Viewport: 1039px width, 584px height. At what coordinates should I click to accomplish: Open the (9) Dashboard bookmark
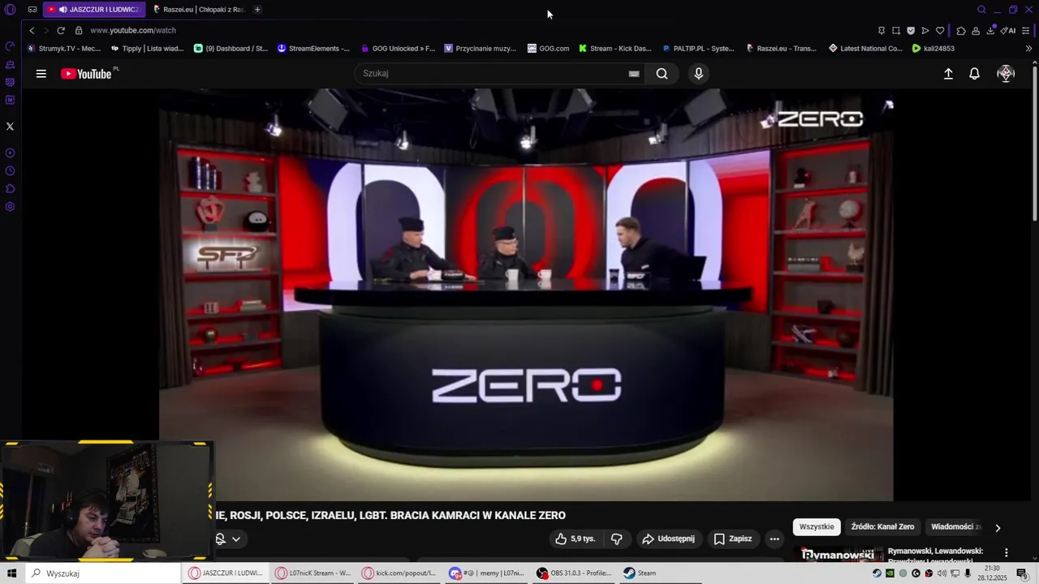[x=231, y=49]
